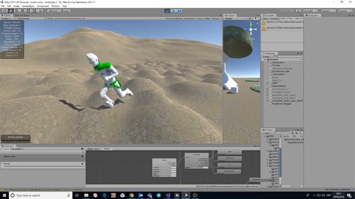Viewport: 355px width, 199px height.
Task: Click the Collab button
Action: (287, 11)
